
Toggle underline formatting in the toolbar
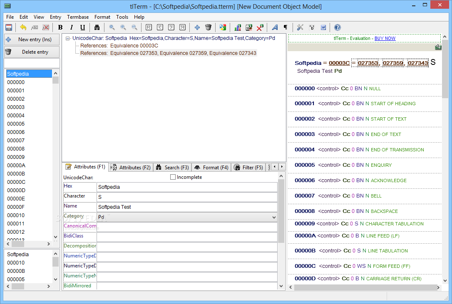click(x=83, y=27)
